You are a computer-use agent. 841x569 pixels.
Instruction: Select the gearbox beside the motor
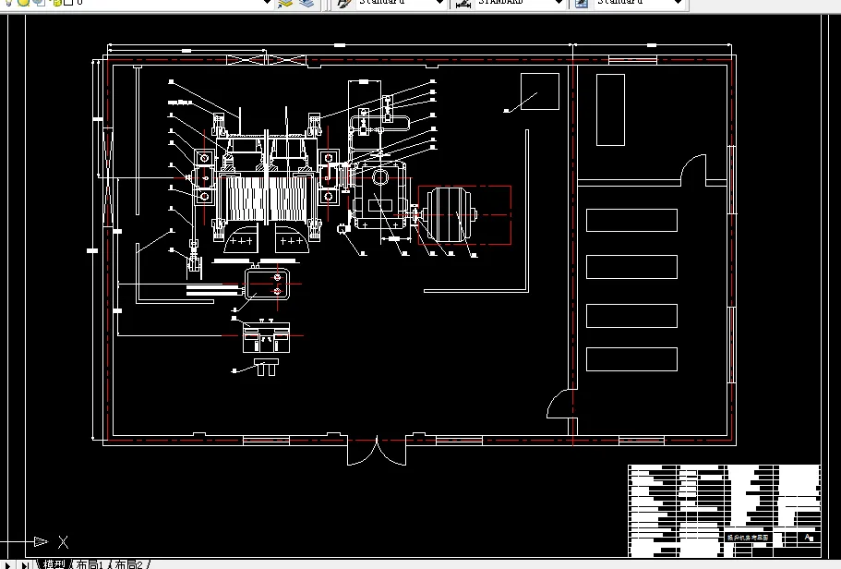click(x=380, y=196)
